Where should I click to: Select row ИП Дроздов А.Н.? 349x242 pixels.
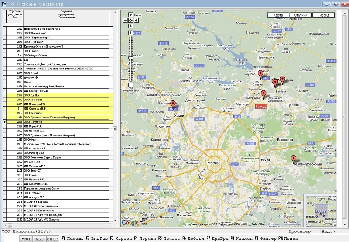[58, 131]
